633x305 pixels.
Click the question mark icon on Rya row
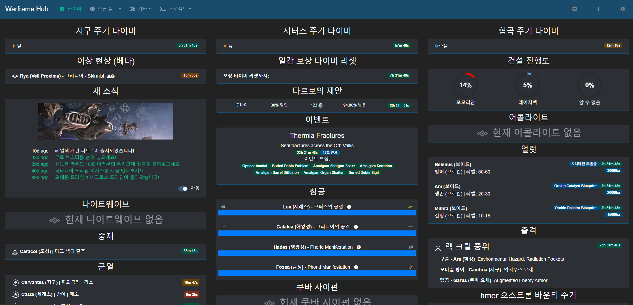coord(113,76)
